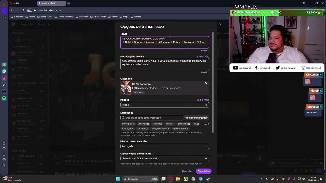Close the Opções de transmissão dialog
The height and width of the screenshot is (183, 326).
(x=220, y=24)
